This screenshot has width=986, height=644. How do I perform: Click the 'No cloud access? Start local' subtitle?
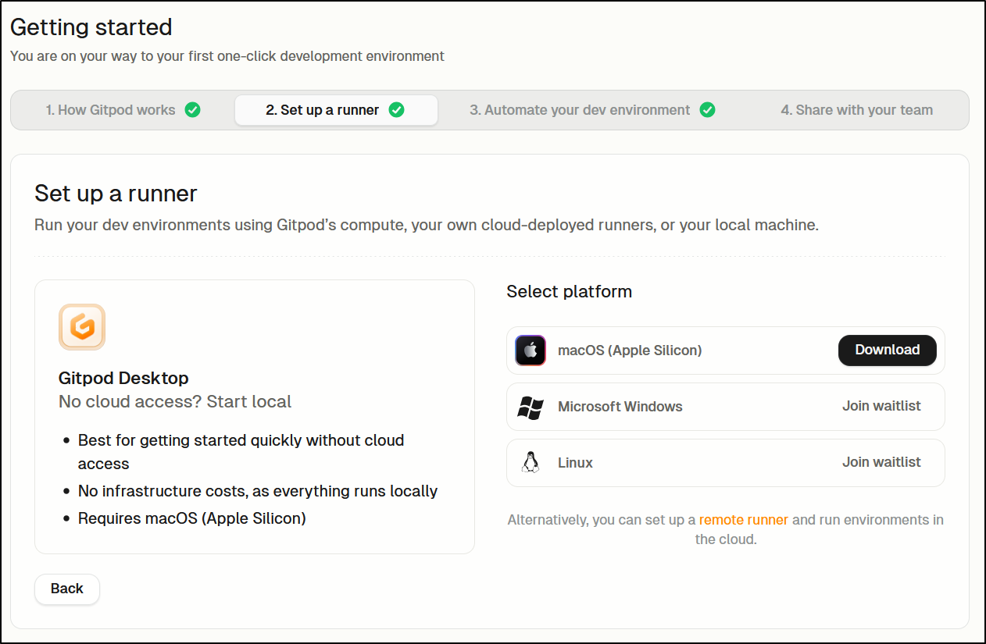point(175,402)
